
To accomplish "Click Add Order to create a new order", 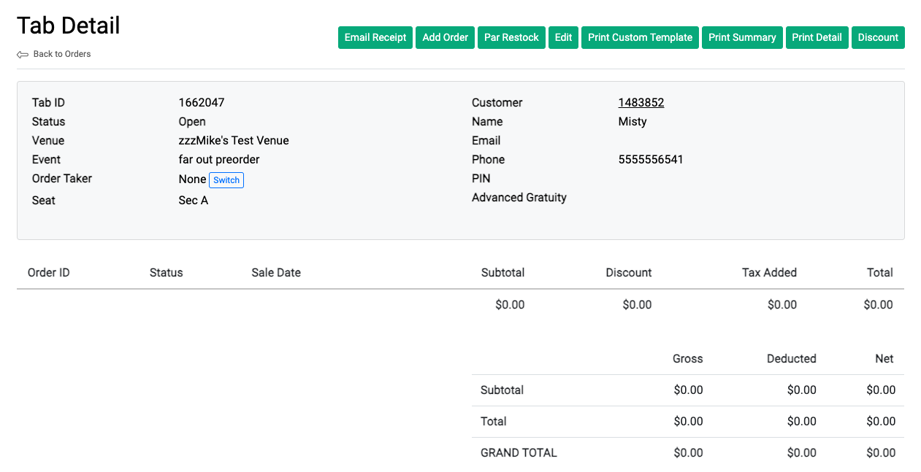I will coord(445,37).
